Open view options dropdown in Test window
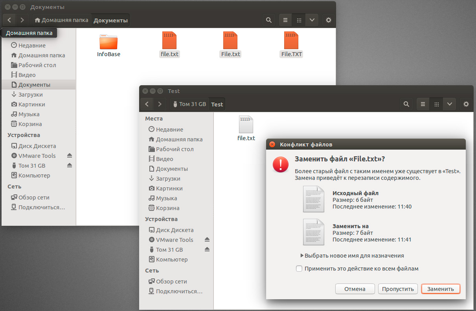The width and height of the screenshot is (476, 311). [449, 104]
